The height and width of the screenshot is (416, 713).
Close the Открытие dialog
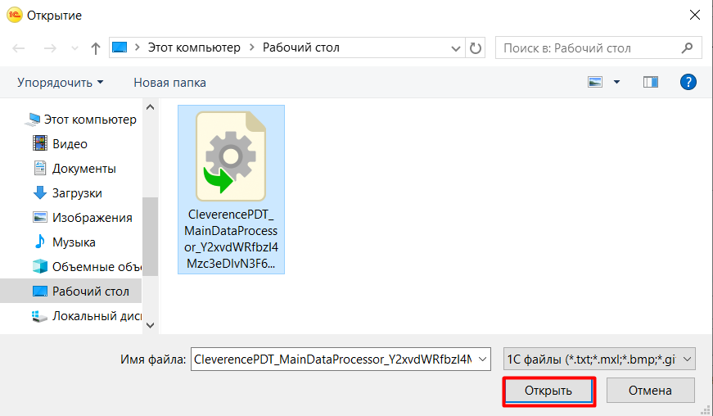[x=694, y=15]
